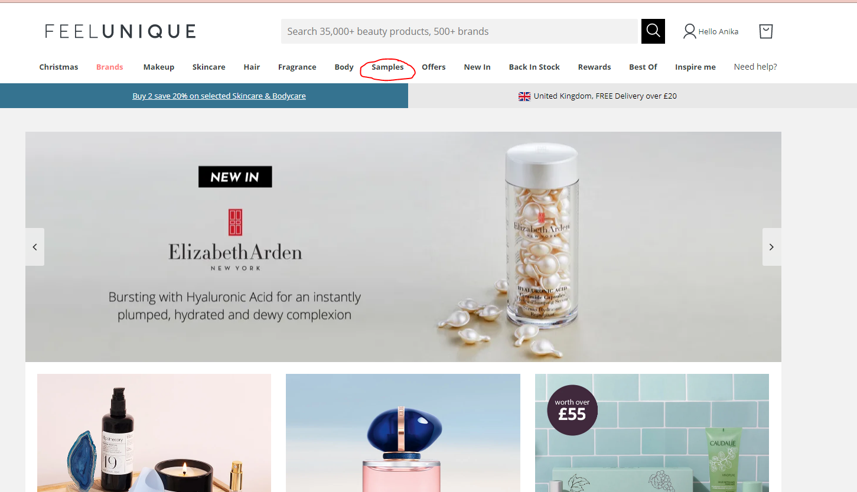Image resolution: width=857 pixels, height=492 pixels.
Task: Expand the Skincare category menu
Action: [209, 67]
